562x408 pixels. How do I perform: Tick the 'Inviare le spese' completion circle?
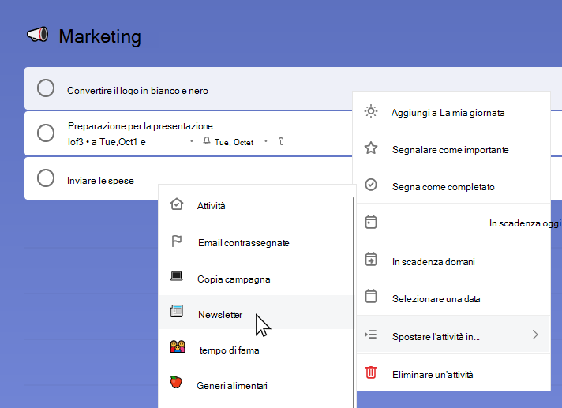tap(46, 178)
